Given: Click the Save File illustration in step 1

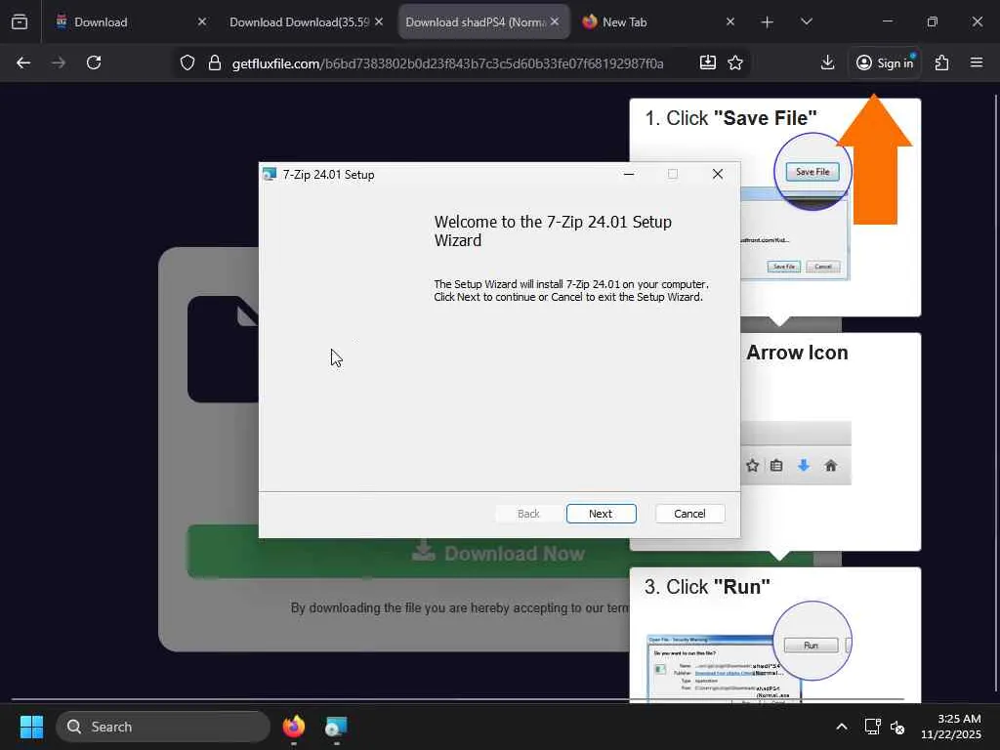Looking at the screenshot, I should click(812, 172).
